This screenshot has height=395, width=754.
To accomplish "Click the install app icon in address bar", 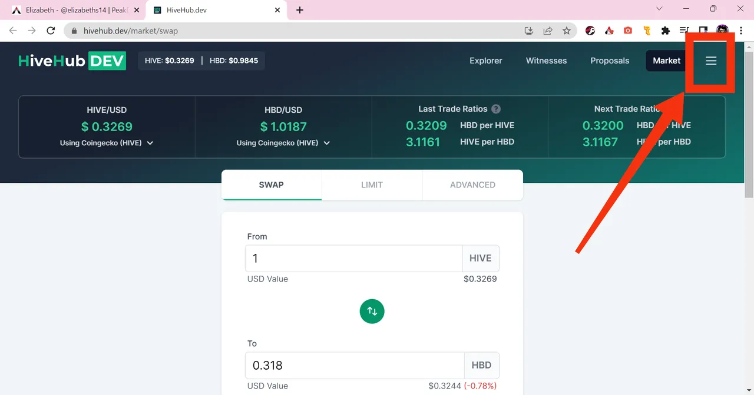I will click(x=529, y=31).
